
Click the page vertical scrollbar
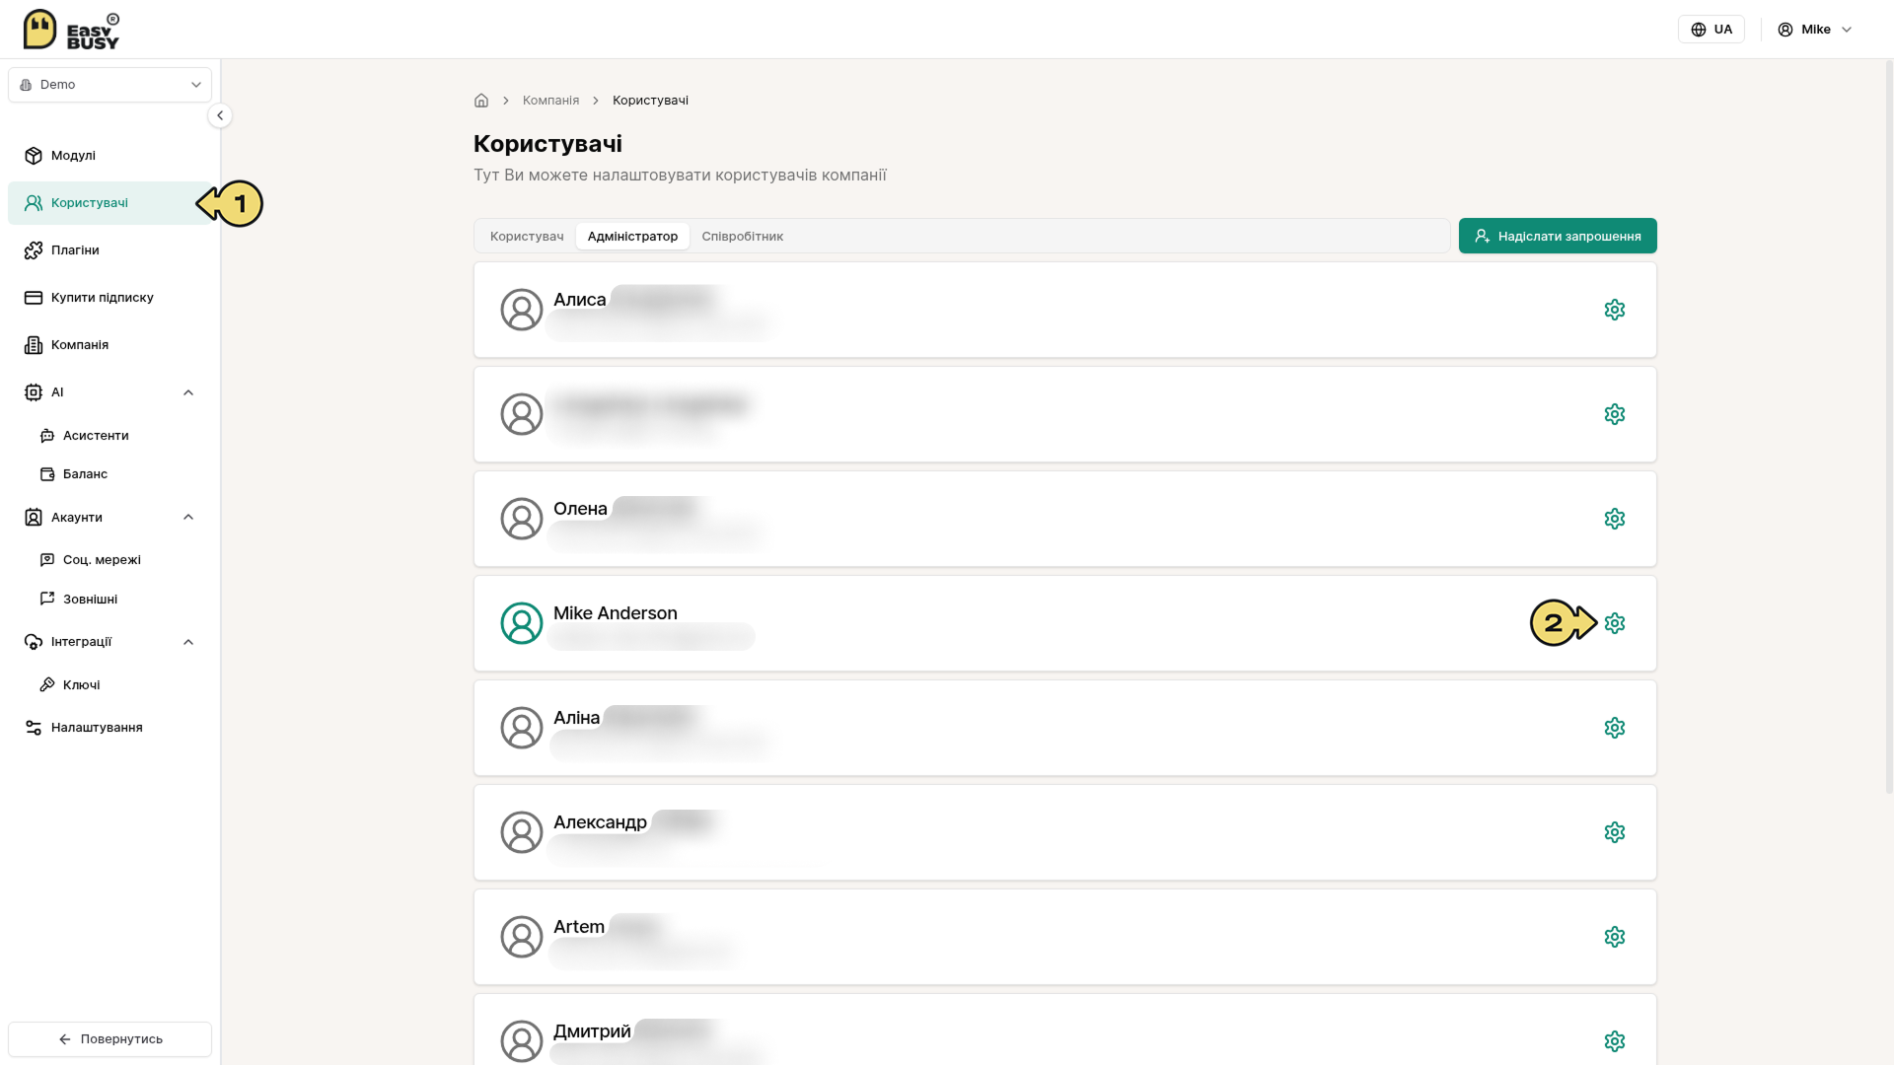point(1889,424)
